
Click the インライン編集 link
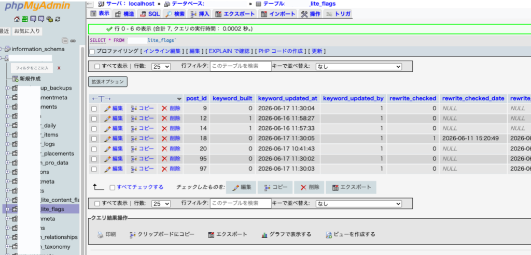coord(163,51)
